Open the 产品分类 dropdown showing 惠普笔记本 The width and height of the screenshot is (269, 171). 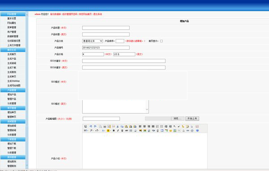[x=92, y=41]
